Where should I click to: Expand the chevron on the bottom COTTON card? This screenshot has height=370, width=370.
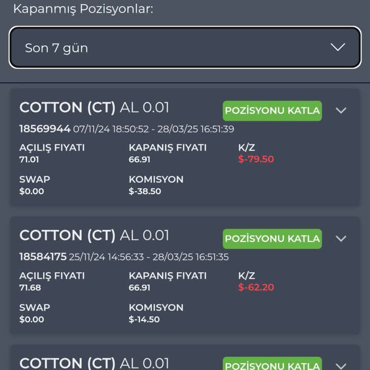pyautogui.click(x=341, y=366)
